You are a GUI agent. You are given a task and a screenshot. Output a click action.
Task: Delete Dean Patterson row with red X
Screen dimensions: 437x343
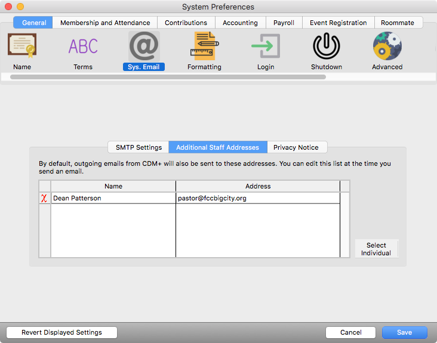pos(44,198)
